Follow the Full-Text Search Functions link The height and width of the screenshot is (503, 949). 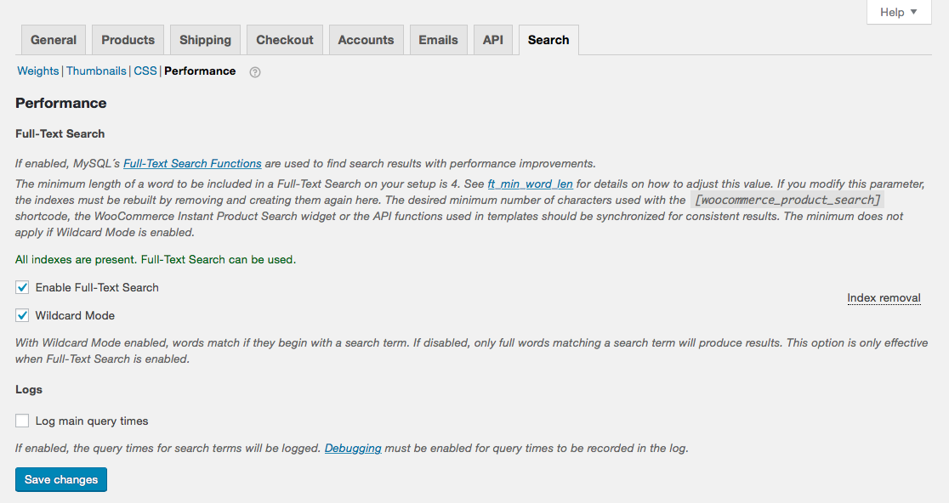(x=192, y=163)
